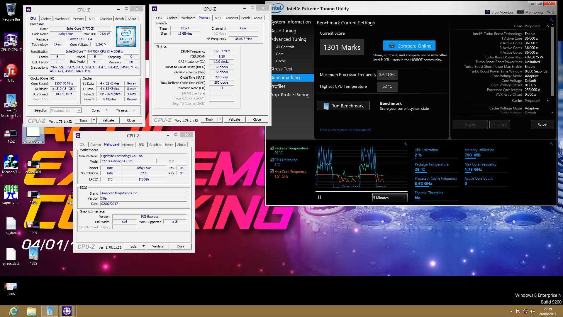Select Stress Test in XTU sidebar
The image size is (563, 317).
click(x=281, y=69)
